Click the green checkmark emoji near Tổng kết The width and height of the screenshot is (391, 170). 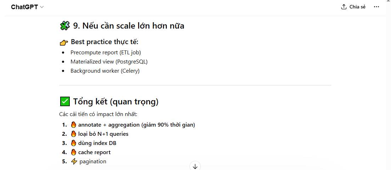65,102
